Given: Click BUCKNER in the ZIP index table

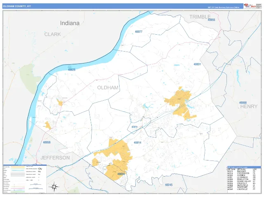Looking at the screenshot, I should (x=242, y=171).
